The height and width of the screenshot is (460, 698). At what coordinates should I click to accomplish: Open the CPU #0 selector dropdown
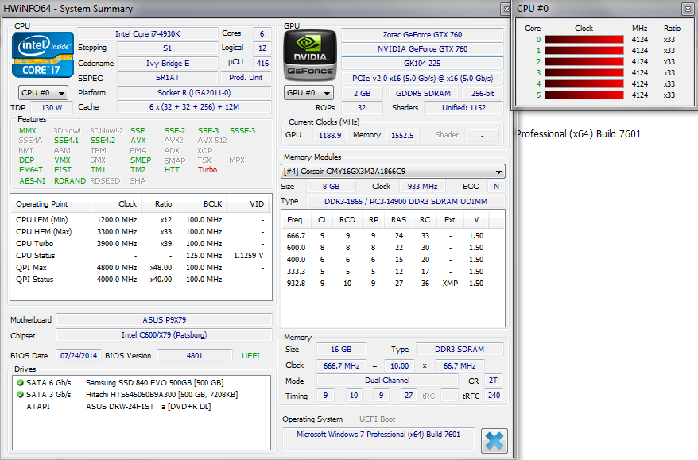[x=43, y=92]
